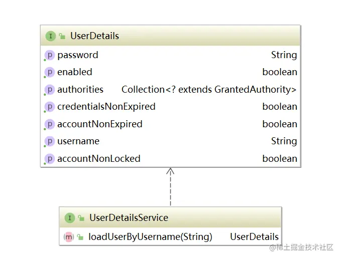Click the boolean type of credentialsNonExpired

[x=280, y=107]
